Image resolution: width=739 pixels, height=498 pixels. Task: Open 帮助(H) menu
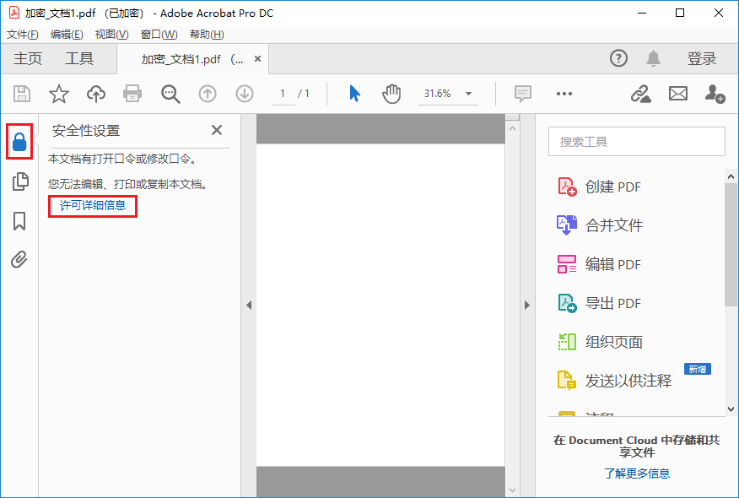coord(207,35)
